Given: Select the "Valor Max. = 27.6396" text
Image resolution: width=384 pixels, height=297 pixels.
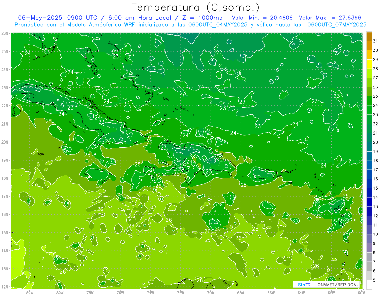Looking at the screenshot, I should pyautogui.click(x=330, y=17).
